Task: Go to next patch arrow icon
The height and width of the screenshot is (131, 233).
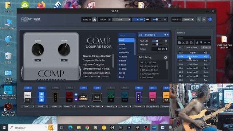Action: point(167,35)
